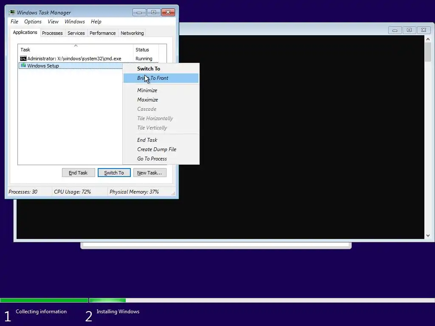Image resolution: width=435 pixels, height=326 pixels.
Task: Choose End Task in context menu
Action: [x=161, y=140]
